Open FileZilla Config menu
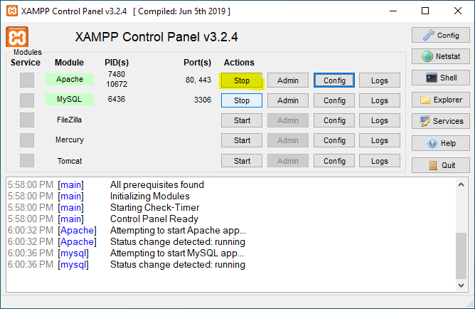Viewport: 475px width, 309px height. [x=334, y=120]
